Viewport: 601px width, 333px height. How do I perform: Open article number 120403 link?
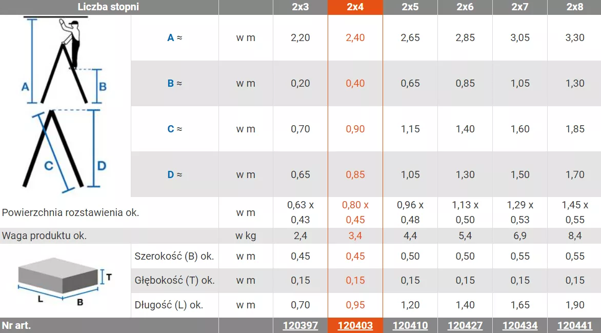pos(355,326)
